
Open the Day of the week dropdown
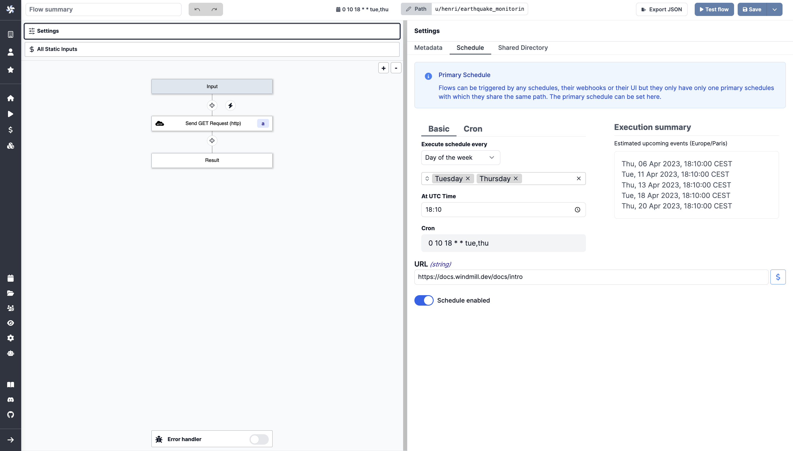click(460, 158)
